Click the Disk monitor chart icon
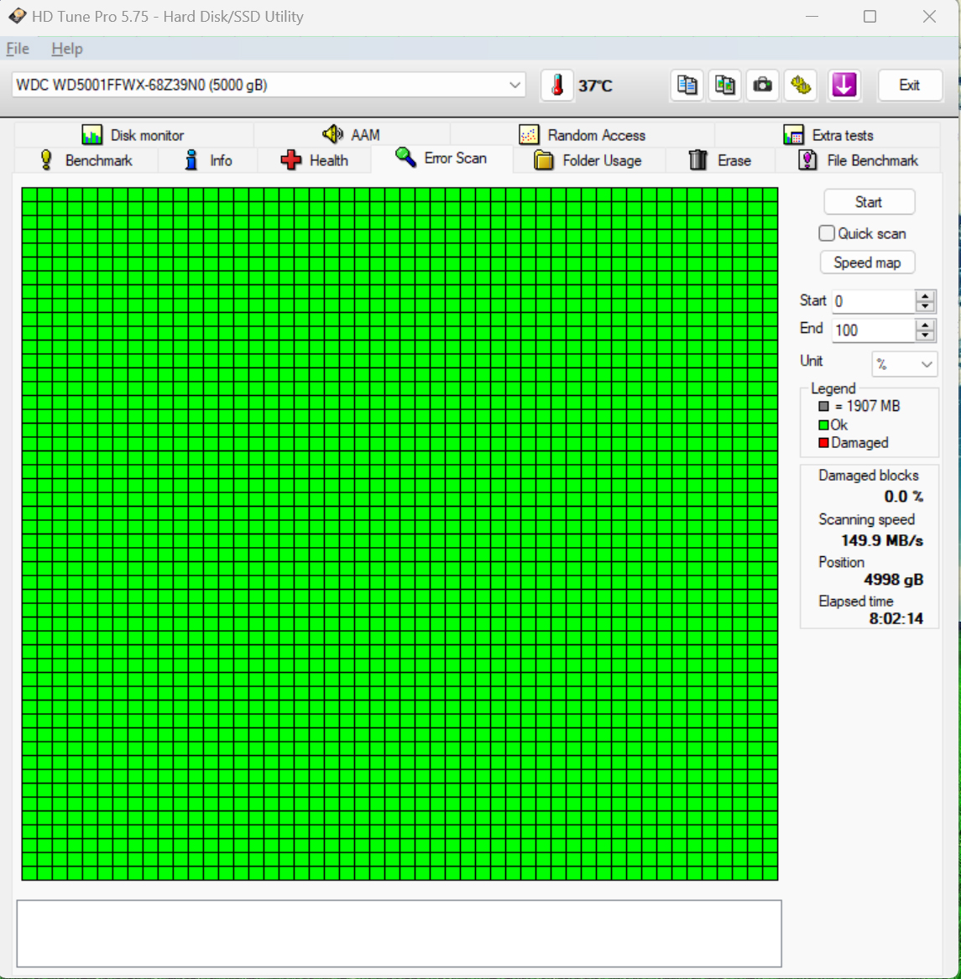This screenshot has width=961, height=979. [x=91, y=135]
